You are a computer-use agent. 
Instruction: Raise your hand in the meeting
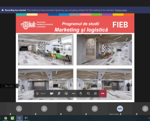[81, 93]
